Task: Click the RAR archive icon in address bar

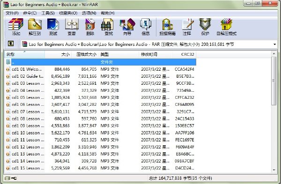Action: pos(24,44)
